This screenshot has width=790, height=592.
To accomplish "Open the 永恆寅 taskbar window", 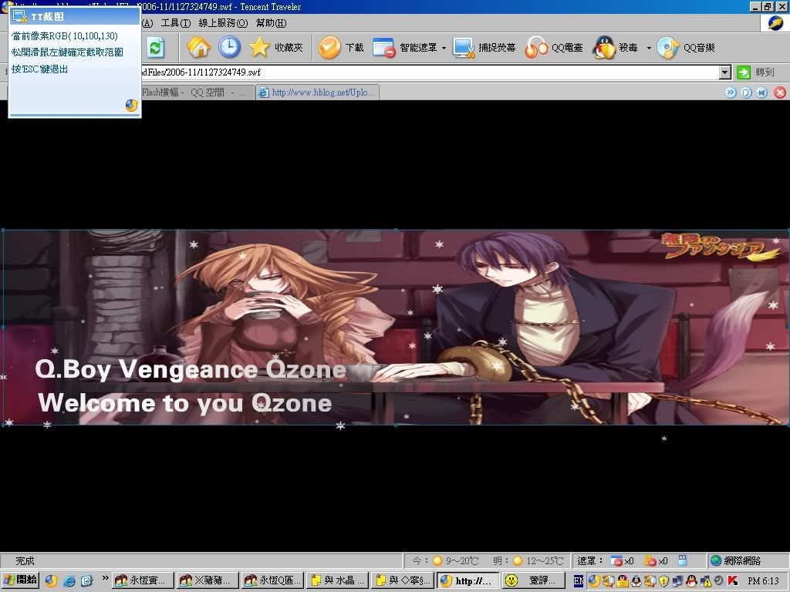I will coord(143,580).
